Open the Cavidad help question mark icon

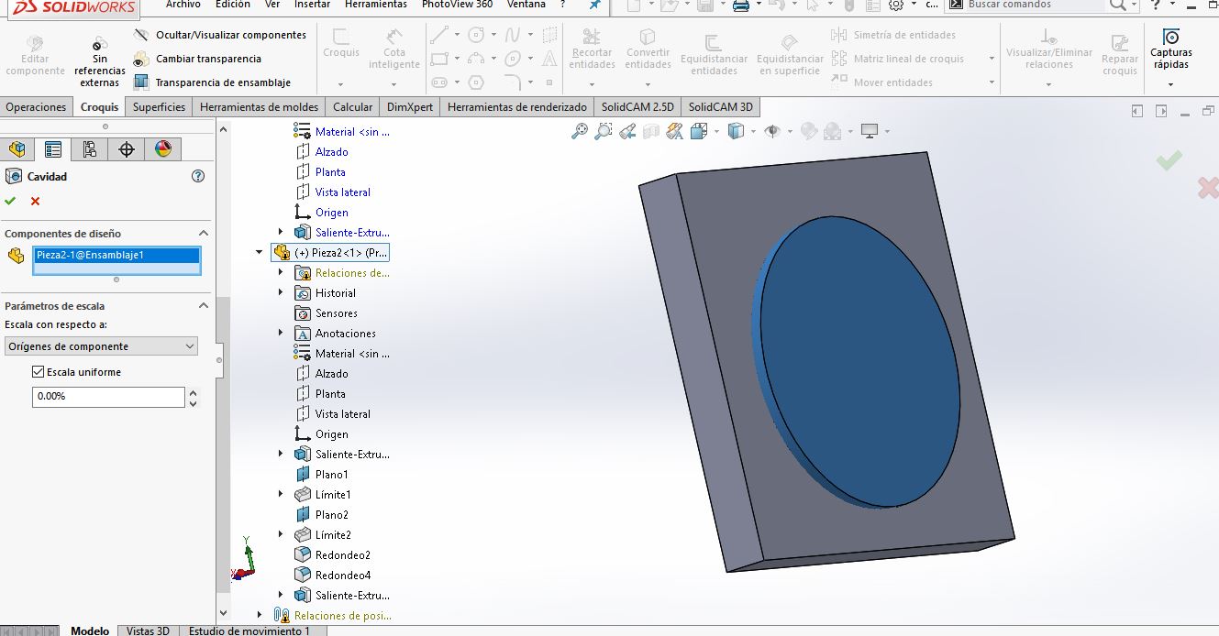click(x=197, y=176)
